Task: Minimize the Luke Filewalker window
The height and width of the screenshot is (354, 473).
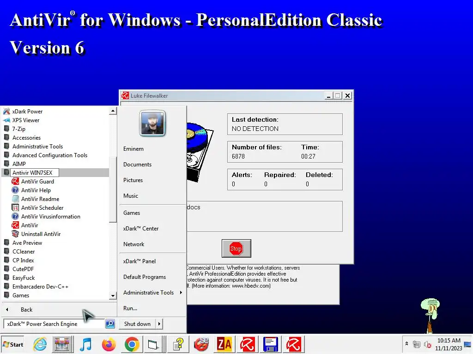Action: coord(328,96)
